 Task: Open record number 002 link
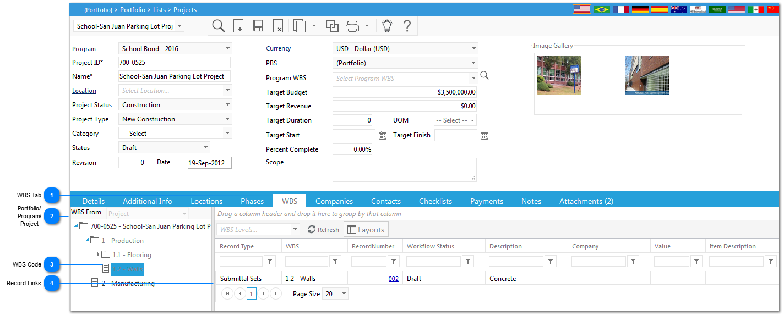[x=393, y=279]
